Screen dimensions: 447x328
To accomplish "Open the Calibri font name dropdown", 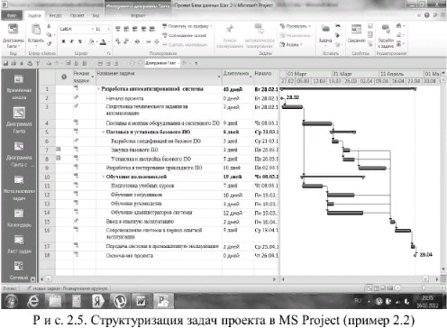I will point(93,29).
